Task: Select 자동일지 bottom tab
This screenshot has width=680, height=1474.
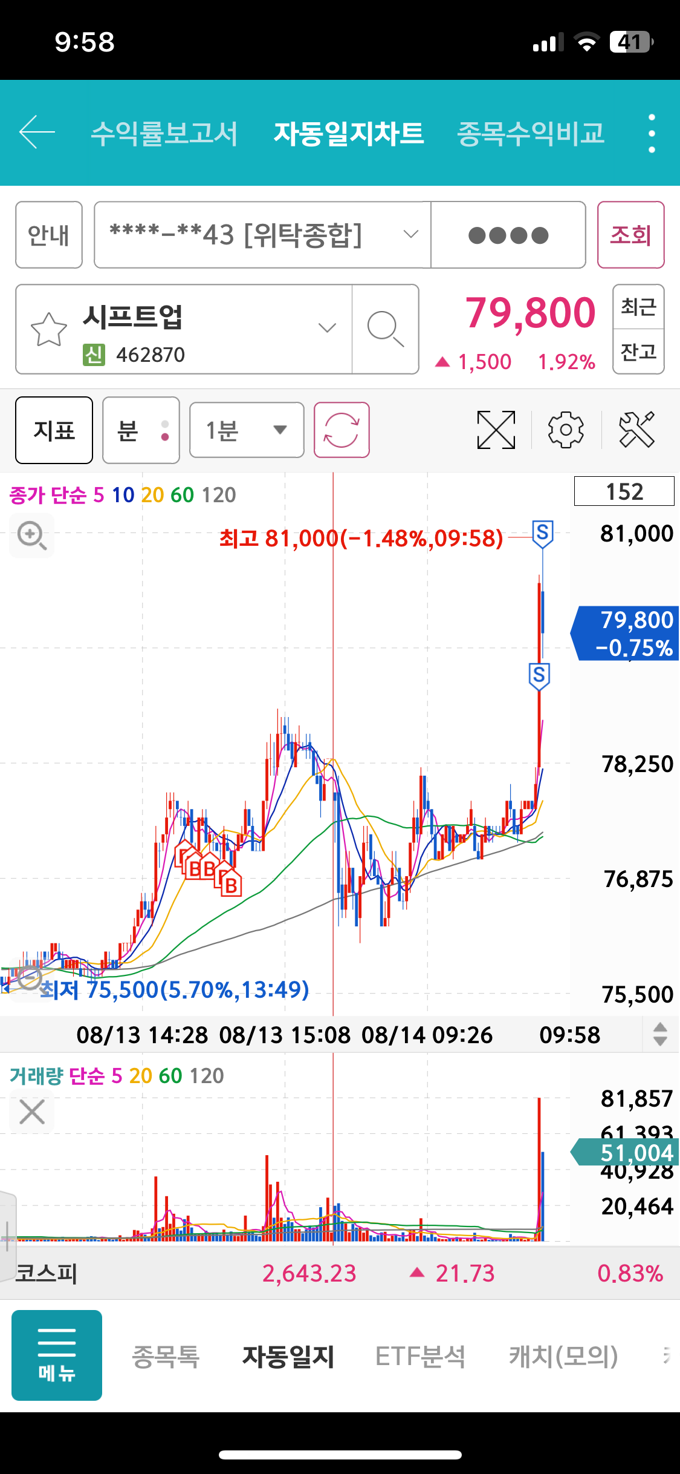Action: (x=288, y=1356)
